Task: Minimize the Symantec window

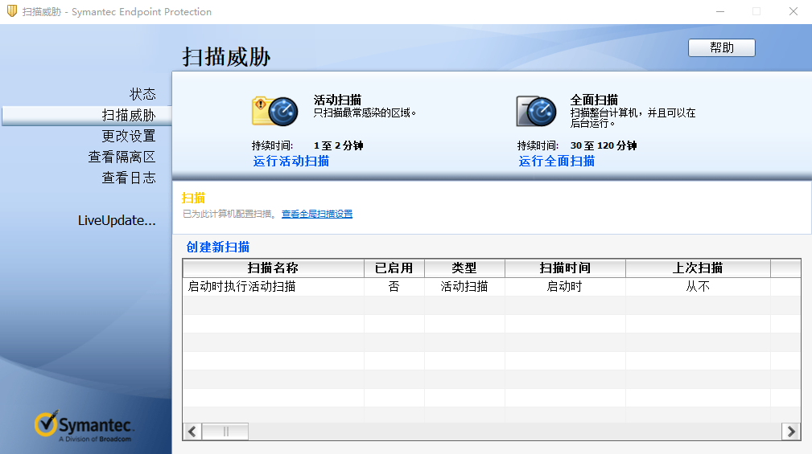Action: click(x=719, y=12)
